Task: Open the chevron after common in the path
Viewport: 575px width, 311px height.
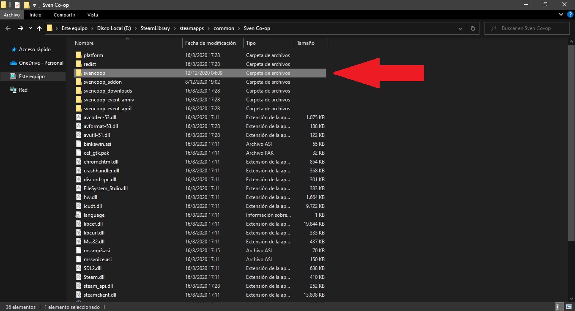Action: click(239, 28)
